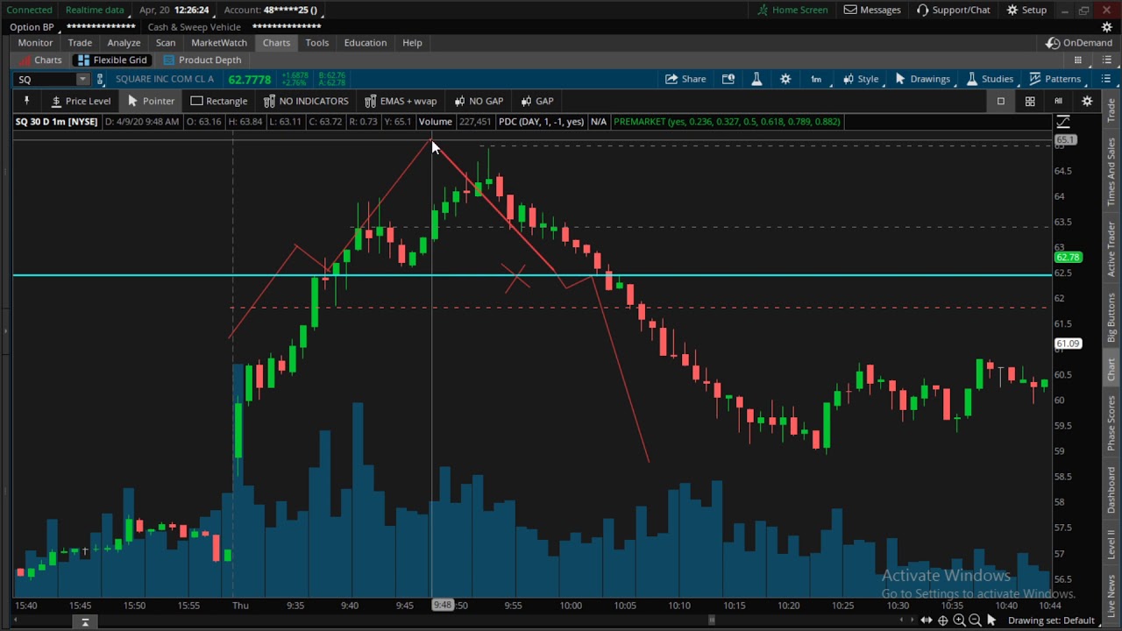The width and height of the screenshot is (1122, 631).
Task: Click the SQ symbol input field
Action: tap(46, 80)
